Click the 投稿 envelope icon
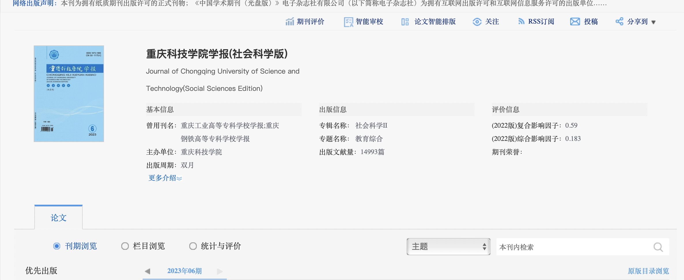The image size is (684, 280). click(x=575, y=22)
